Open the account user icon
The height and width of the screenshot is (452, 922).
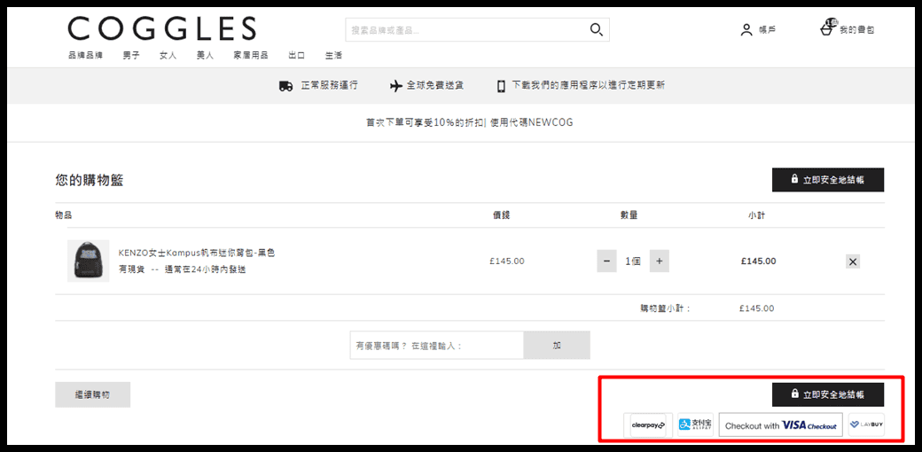coord(746,30)
